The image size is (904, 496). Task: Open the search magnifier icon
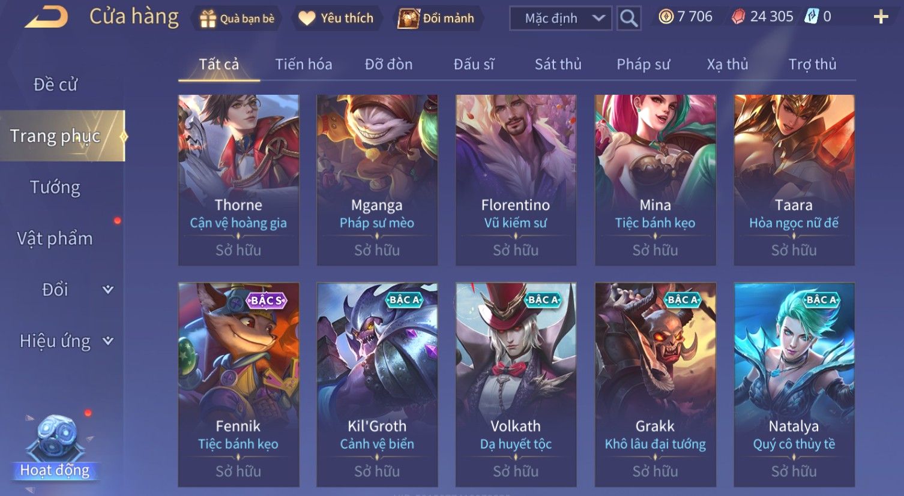[x=628, y=19]
